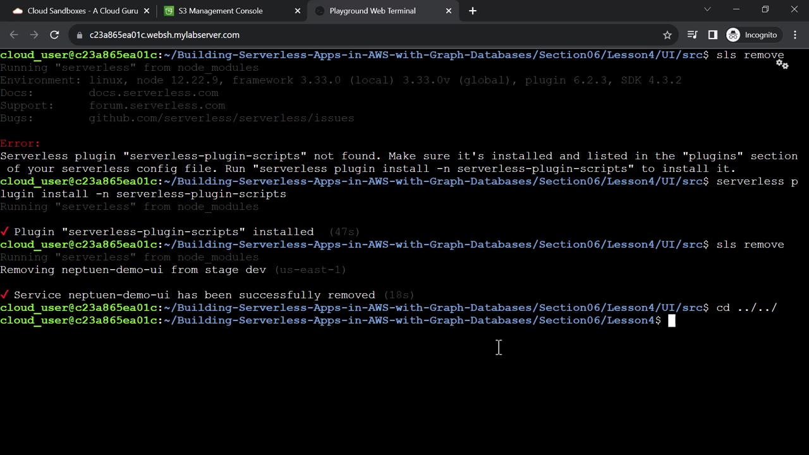Click the '(us-east-1)' region text

[x=310, y=270]
